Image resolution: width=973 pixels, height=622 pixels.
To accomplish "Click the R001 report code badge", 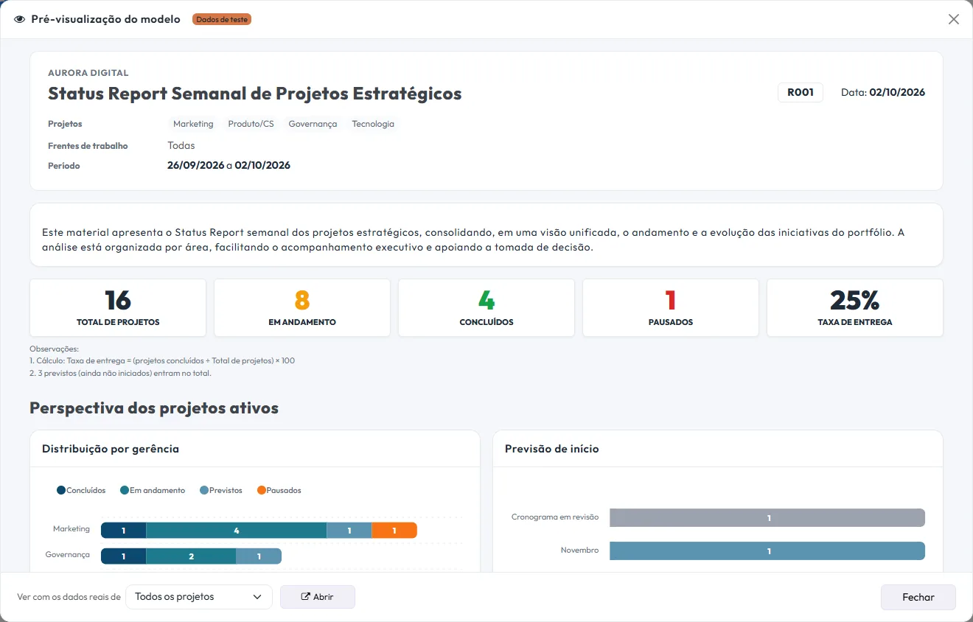I will click(801, 93).
